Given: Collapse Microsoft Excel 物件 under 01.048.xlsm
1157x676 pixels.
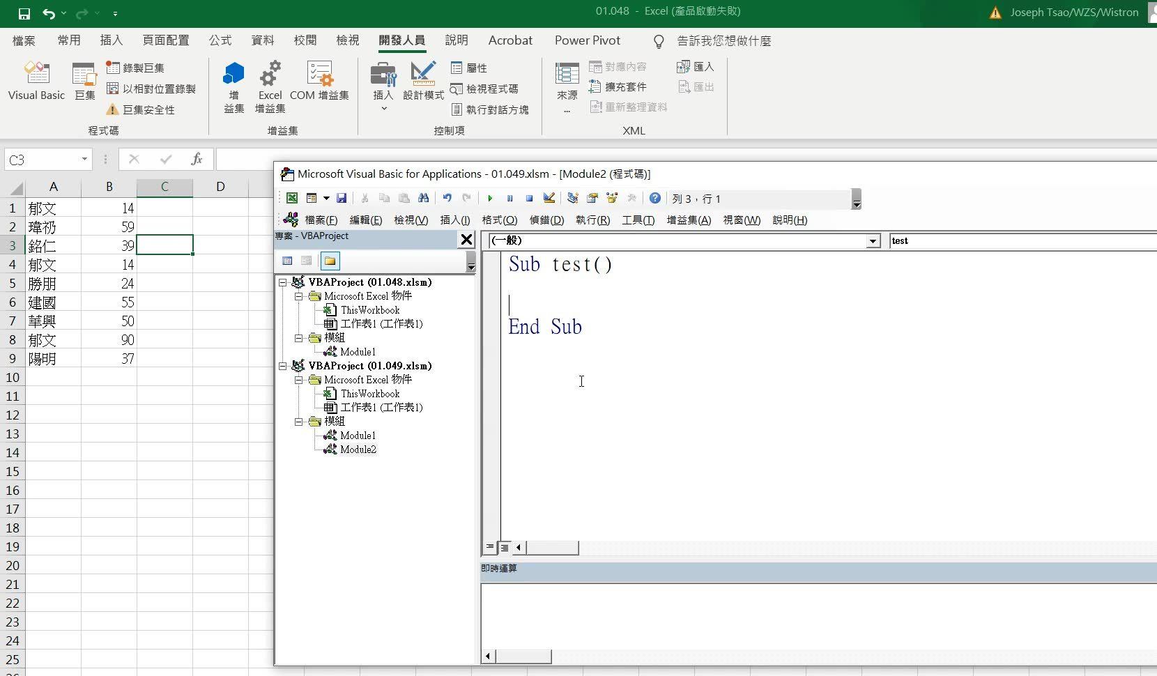Looking at the screenshot, I should [x=298, y=296].
